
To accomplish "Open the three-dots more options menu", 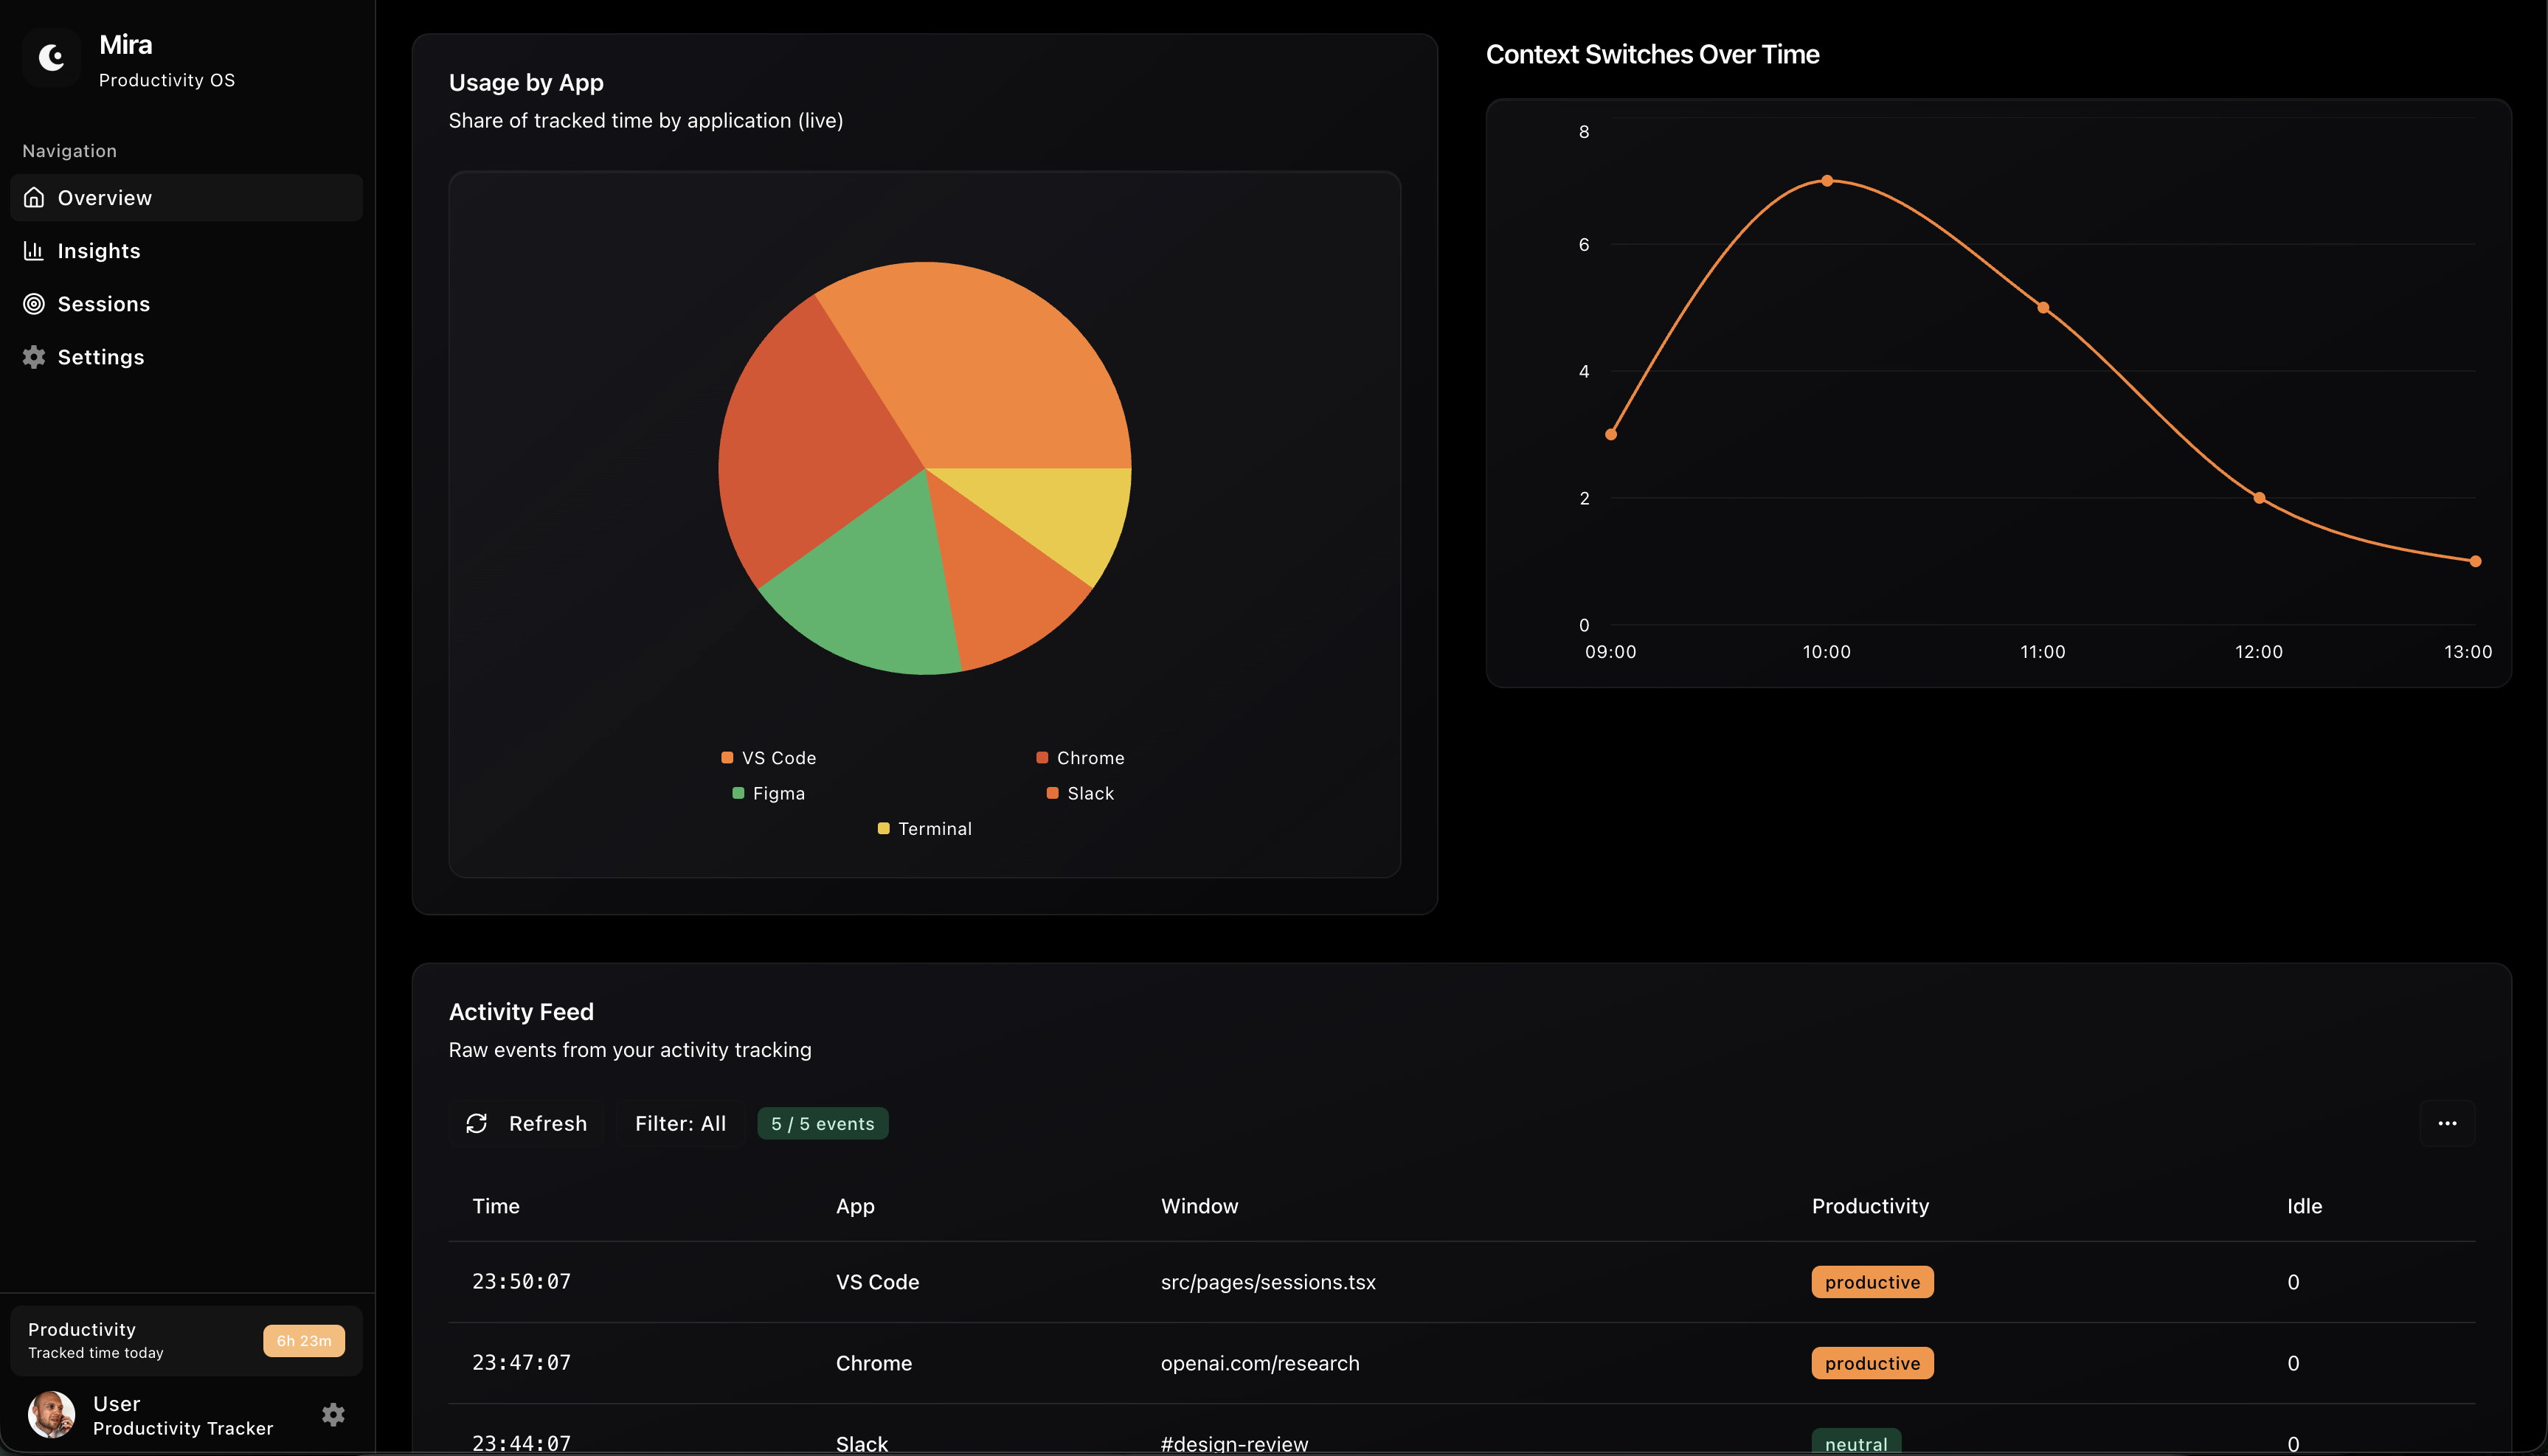I will 2446,1123.
